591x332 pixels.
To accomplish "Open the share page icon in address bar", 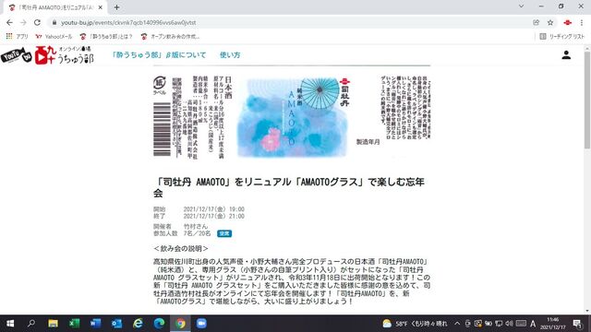I will point(536,22).
